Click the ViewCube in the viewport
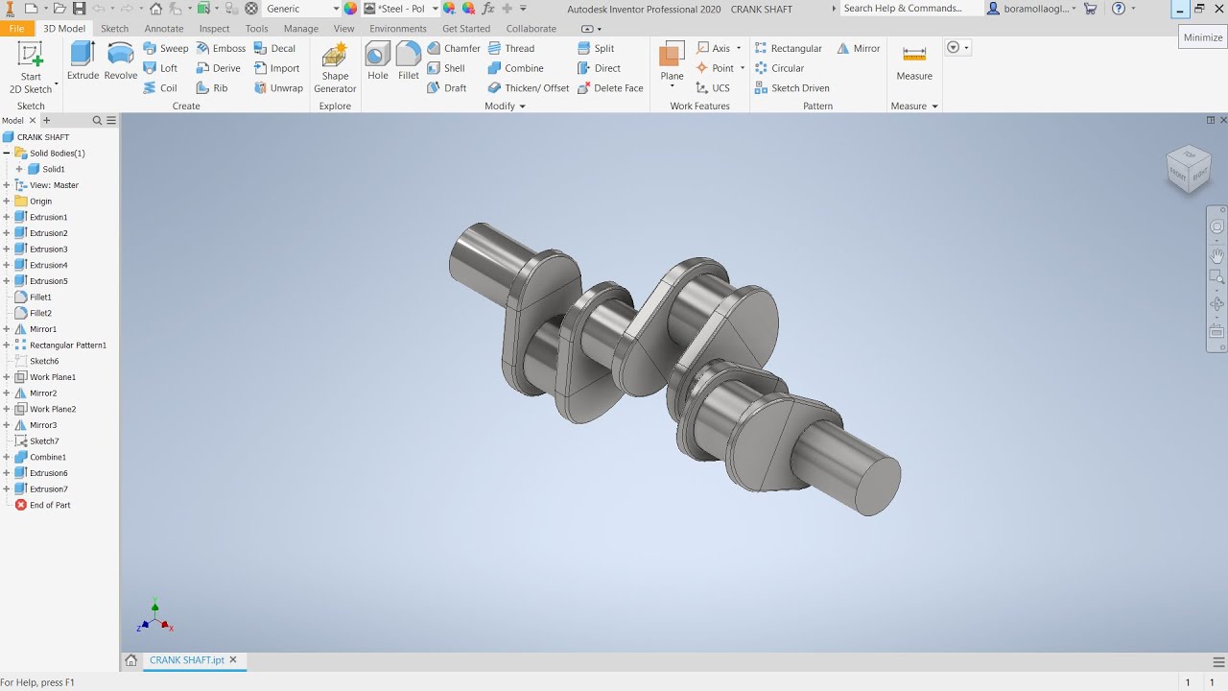 pos(1188,167)
